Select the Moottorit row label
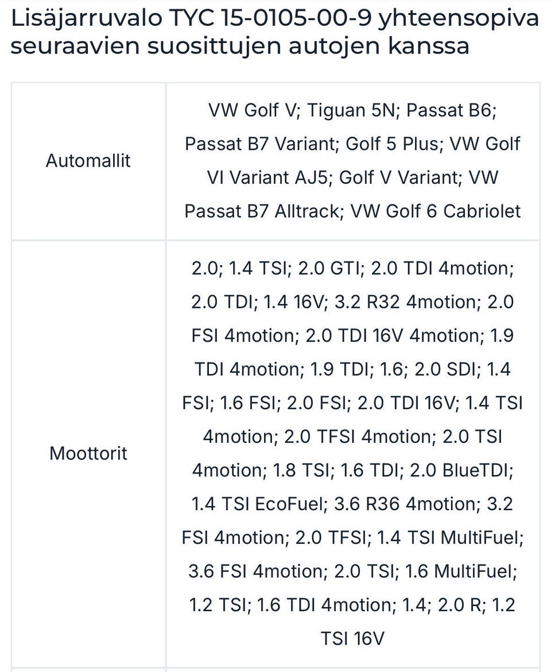The image size is (551, 672). 88,454
